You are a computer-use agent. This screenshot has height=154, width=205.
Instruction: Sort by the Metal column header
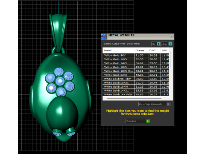click(118, 50)
